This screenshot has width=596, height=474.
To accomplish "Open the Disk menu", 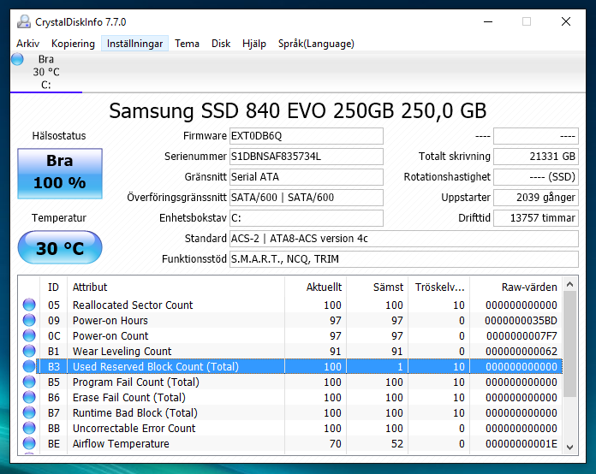I will [x=221, y=44].
